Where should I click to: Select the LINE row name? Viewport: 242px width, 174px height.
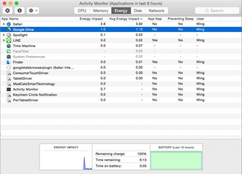click(17, 40)
